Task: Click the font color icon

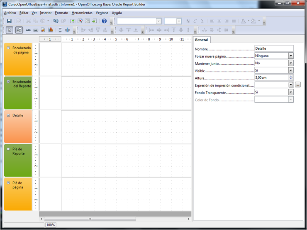Action: click(243, 21)
